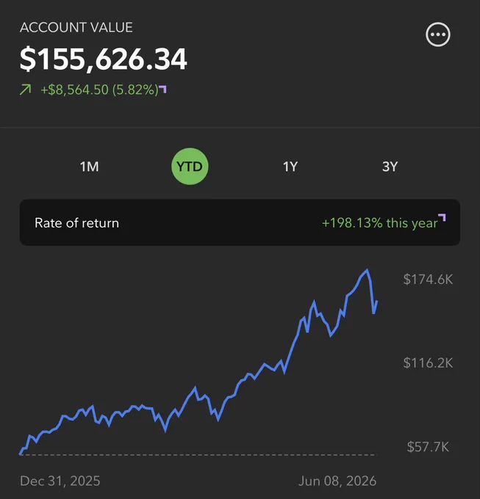Select the 1M time range
The image size is (480, 499).
coord(89,167)
